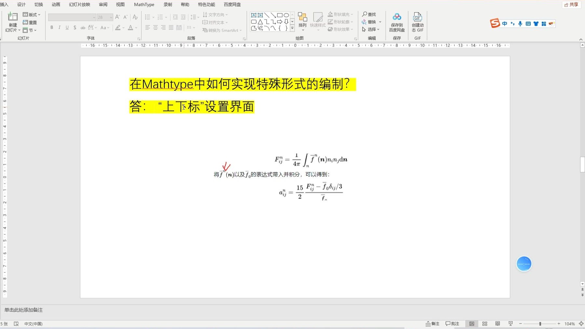Open the 审阅 (Review) tab
The image size is (585, 329).
103,5
